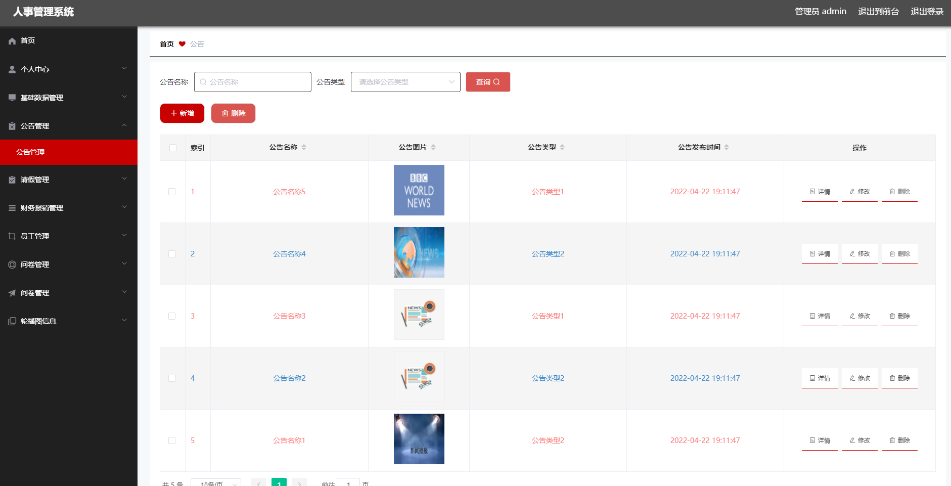Click the 公告管理 announcement icon in sidebar
The width and height of the screenshot is (951, 486).
click(12, 126)
